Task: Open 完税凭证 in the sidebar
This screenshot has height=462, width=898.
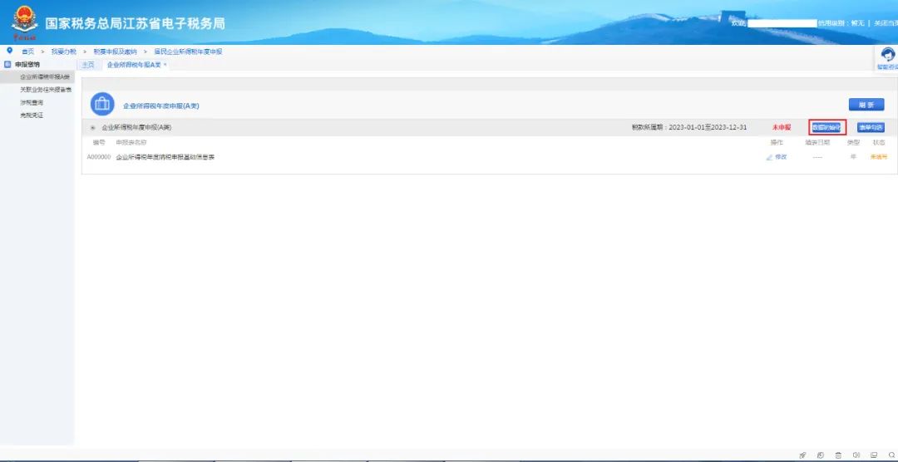Action: click(32, 115)
